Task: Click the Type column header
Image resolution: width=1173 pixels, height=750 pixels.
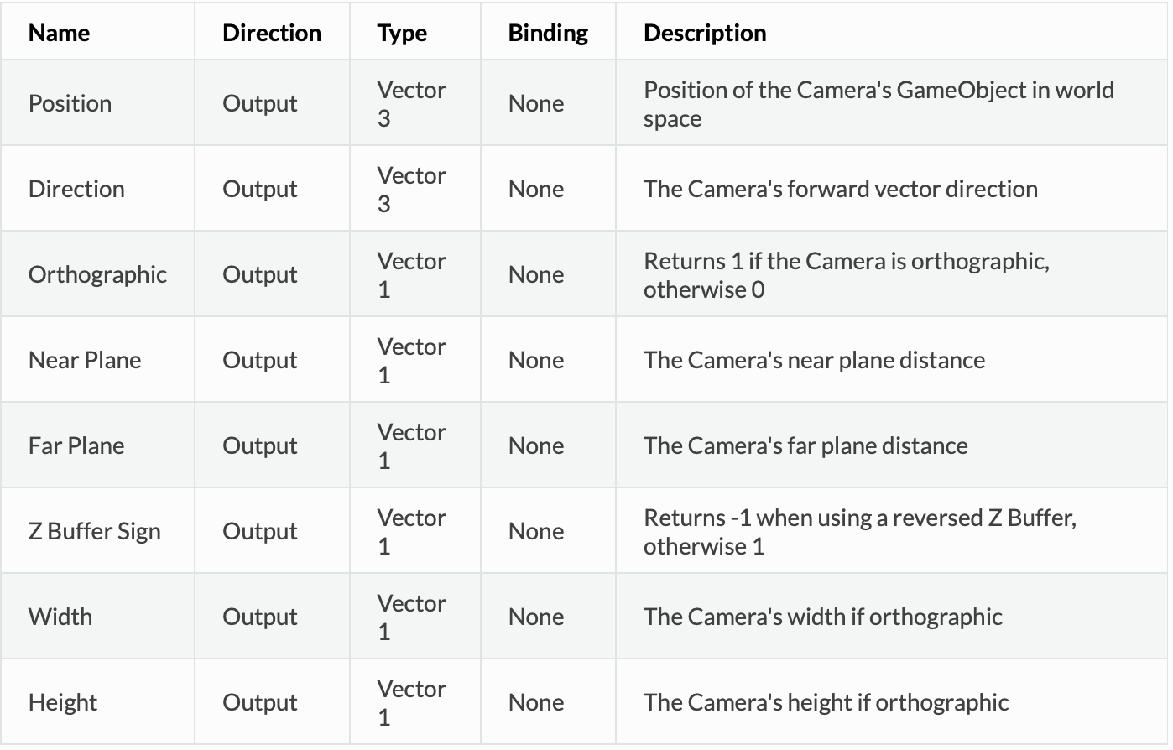Action: click(402, 33)
